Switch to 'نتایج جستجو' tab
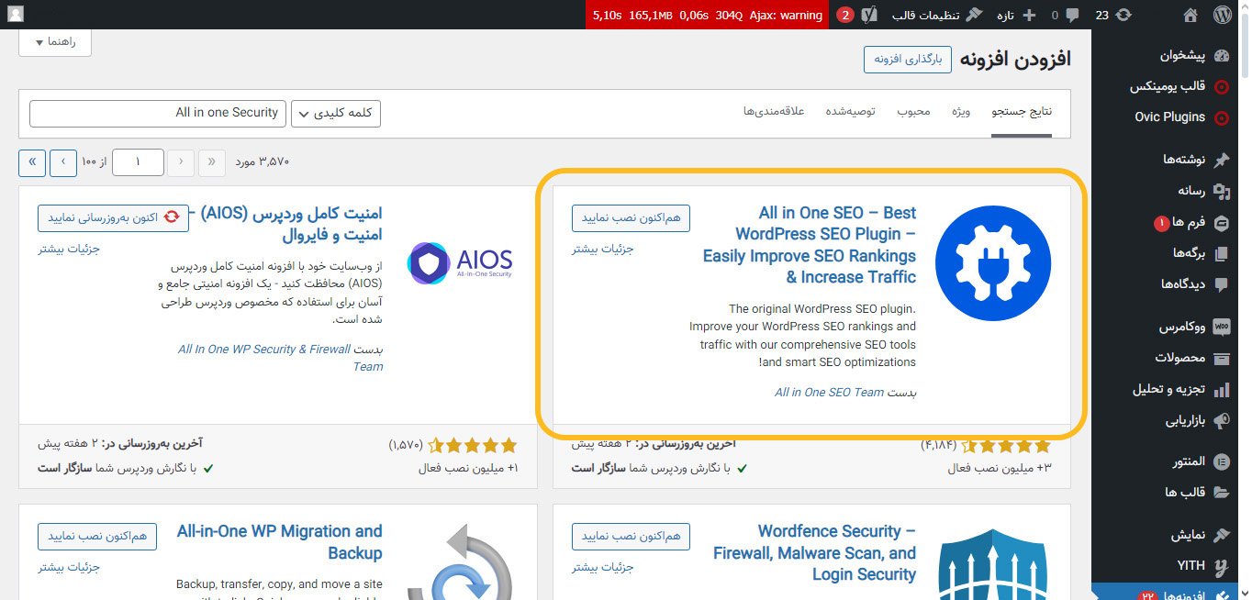The image size is (1252, 600). point(1022,112)
